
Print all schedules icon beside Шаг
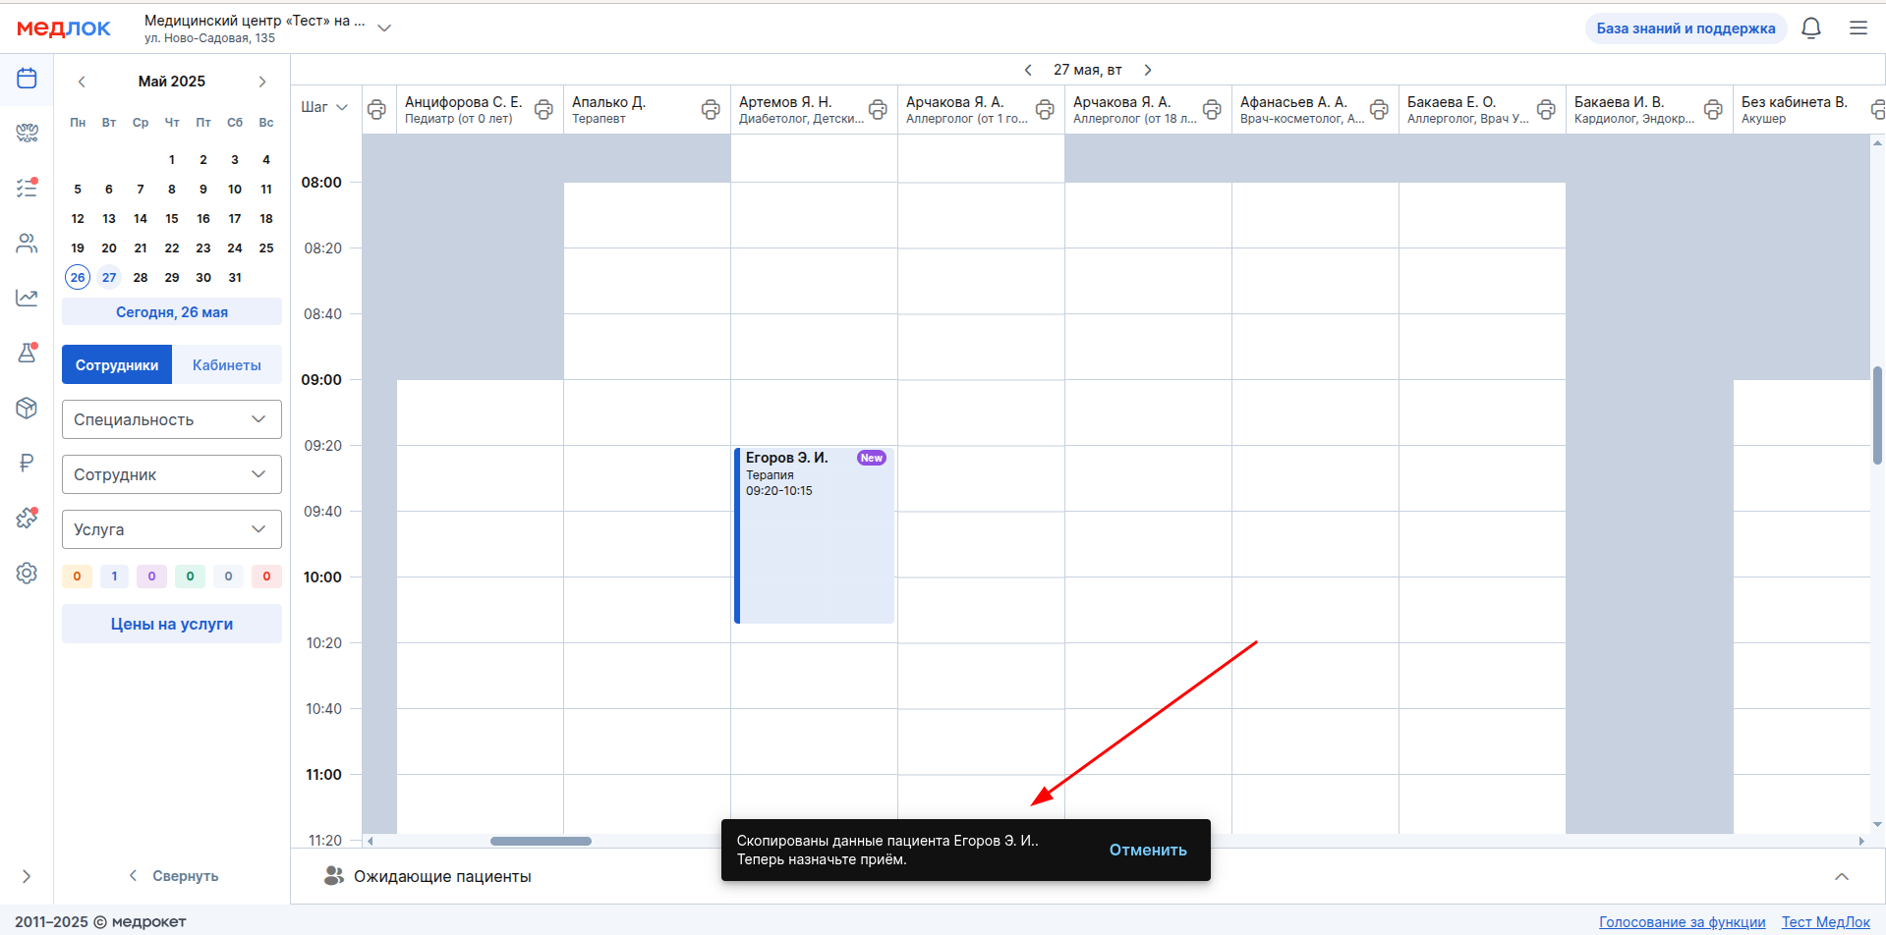[376, 110]
